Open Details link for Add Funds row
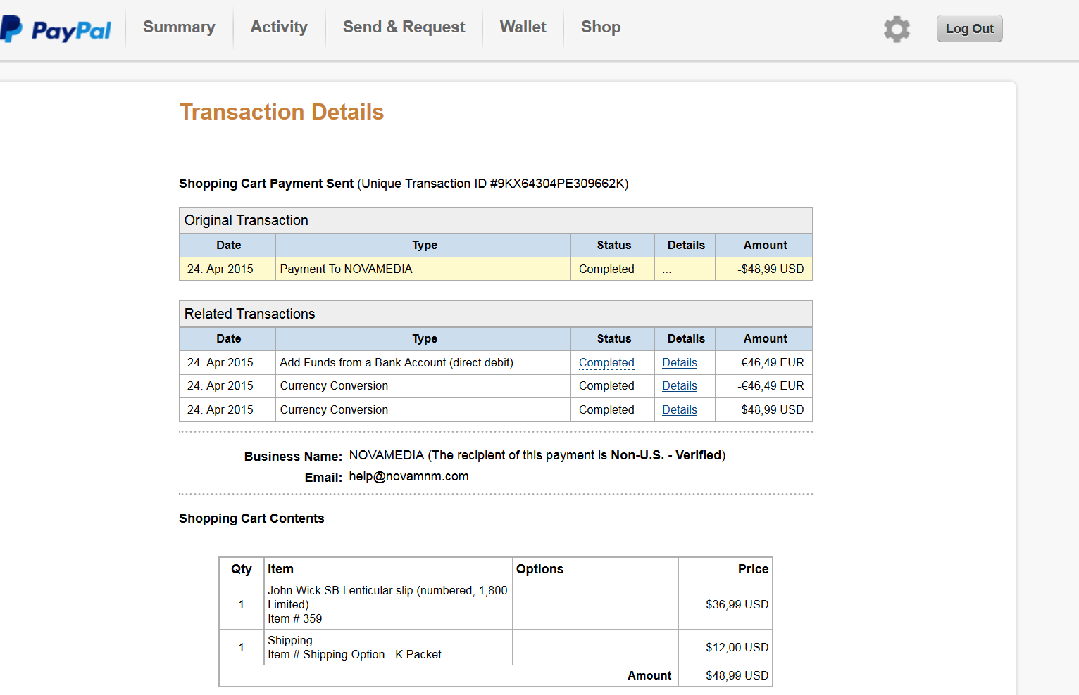The image size is (1079, 695). 680,362
